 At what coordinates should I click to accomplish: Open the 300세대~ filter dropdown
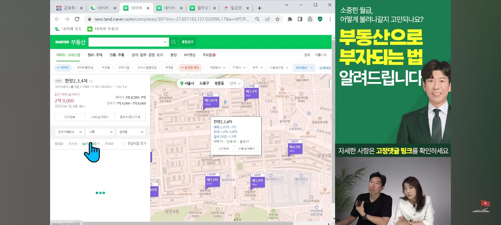[304, 68]
